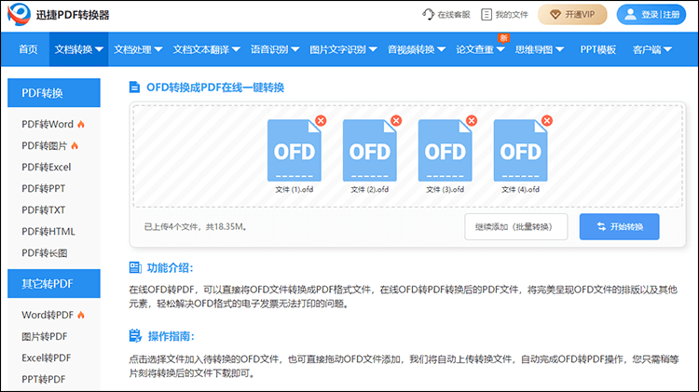The height and width of the screenshot is (392, 699).
Task: Select the 文件 (2).ofd OFD file icon
Action: tap(370, 151)
